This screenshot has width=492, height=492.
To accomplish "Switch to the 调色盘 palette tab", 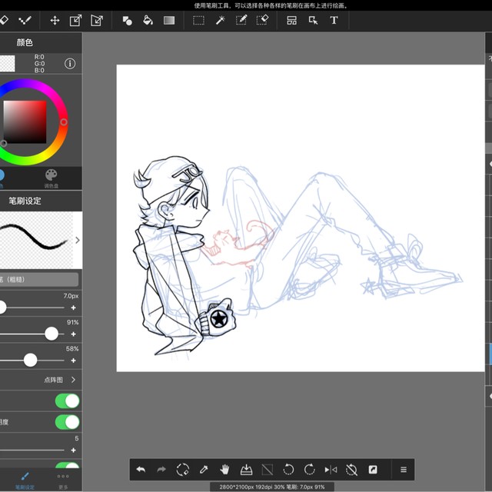I will (51, 178).
